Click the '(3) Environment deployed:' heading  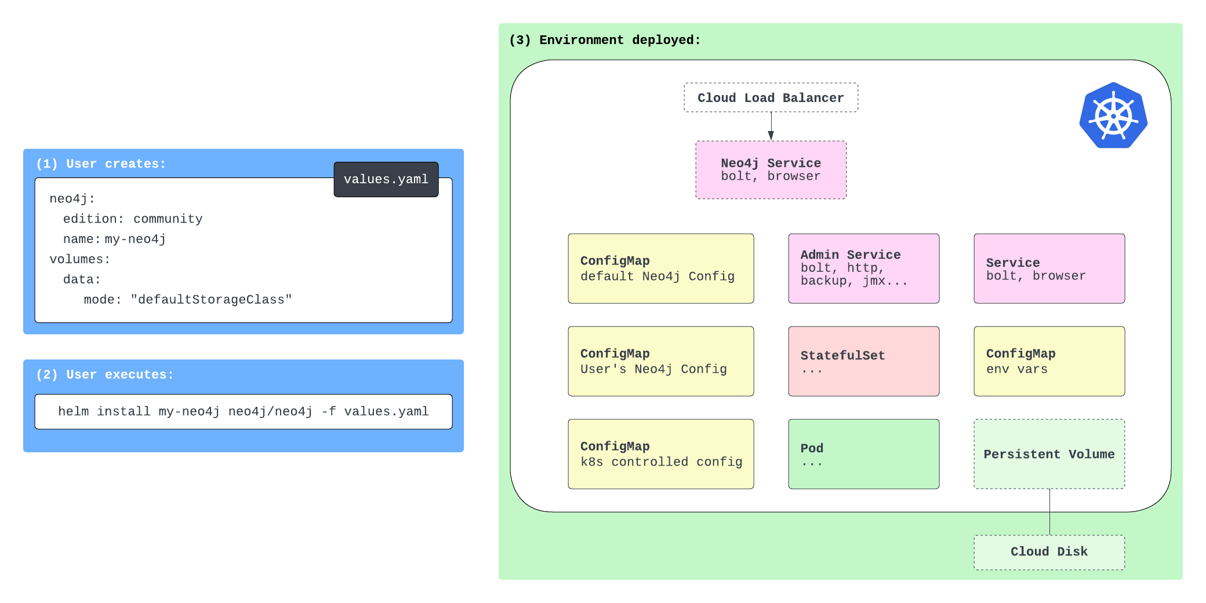click(x=605, y=40)
